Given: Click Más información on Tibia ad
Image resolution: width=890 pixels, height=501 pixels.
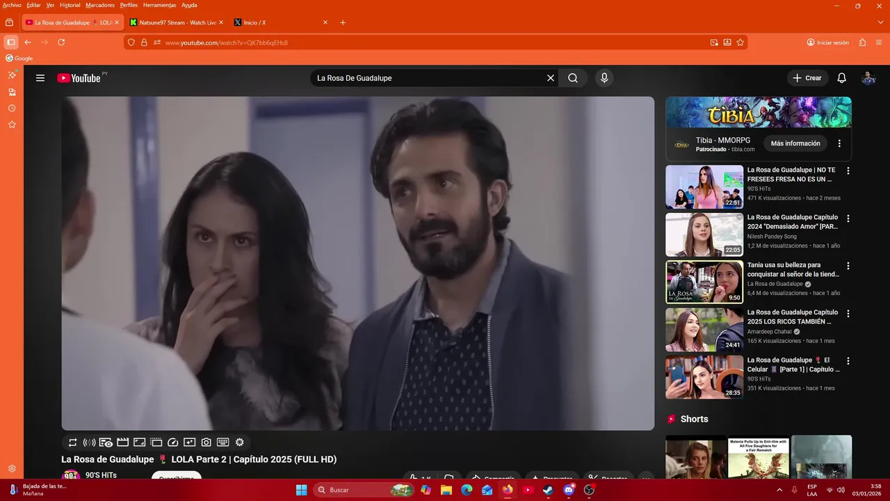Looking at the screenshot, I should [x=795, y=143].
